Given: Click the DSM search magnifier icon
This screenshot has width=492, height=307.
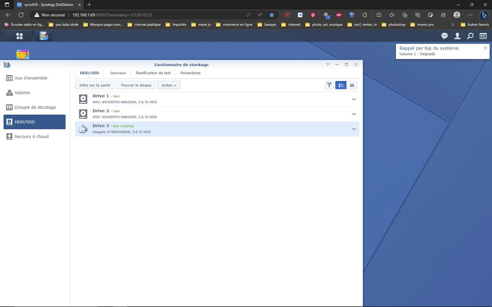Looking at the screenshot, I should [470, 36].
